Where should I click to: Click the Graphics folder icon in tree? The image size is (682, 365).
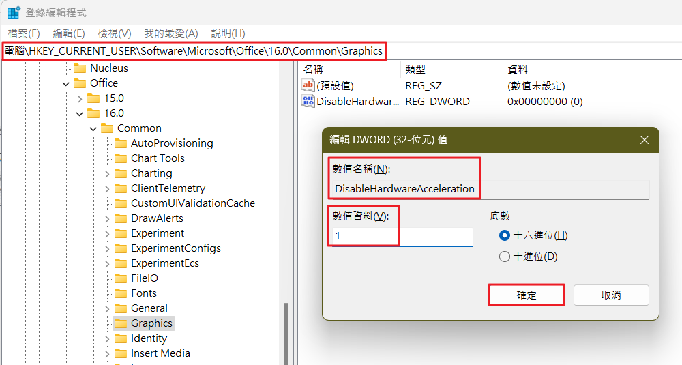coord(121,323)
